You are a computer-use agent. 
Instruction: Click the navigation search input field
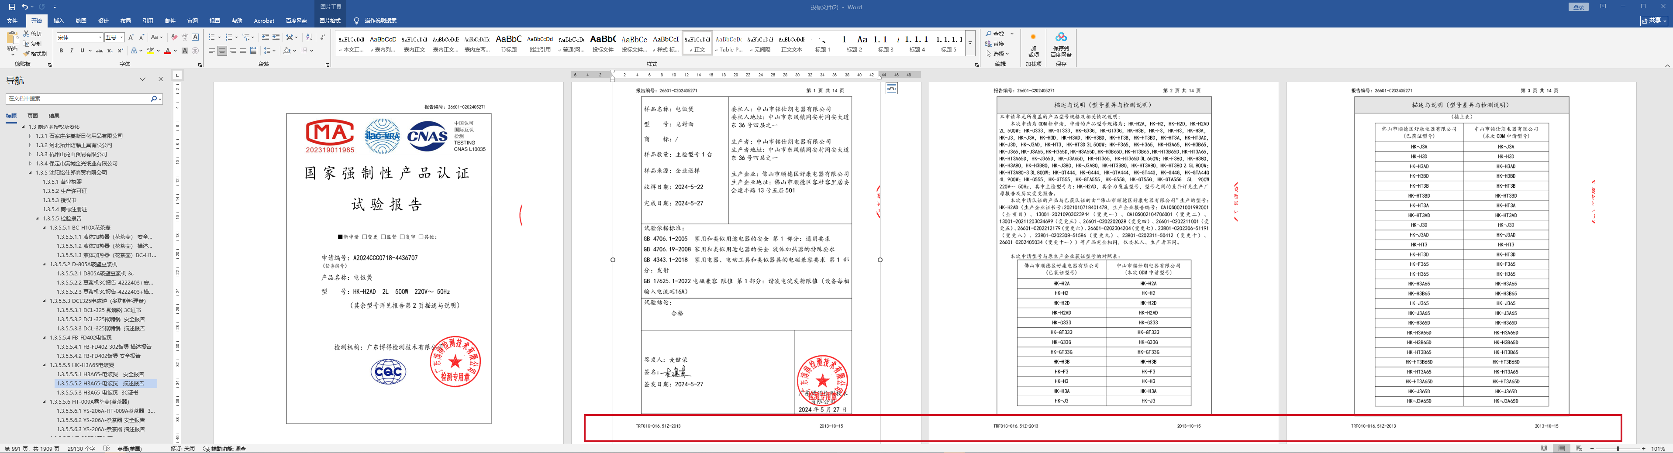78,99
